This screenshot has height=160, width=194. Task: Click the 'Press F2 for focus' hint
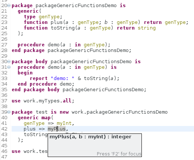point(119,154)
